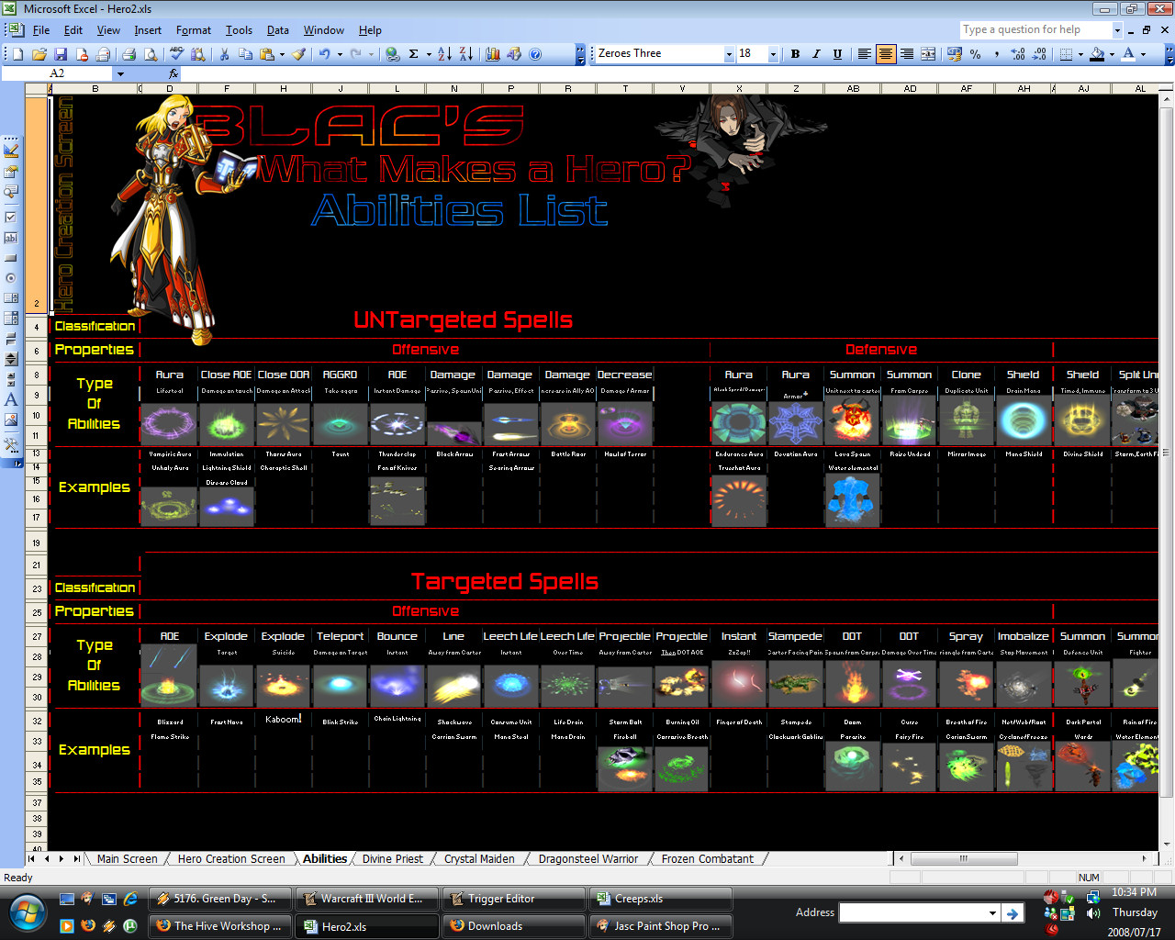
Task: Open the Paste options dropdown arrow
Action: point(282,54)
